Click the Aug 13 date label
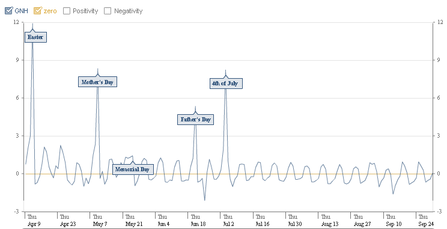Viewport: 447px width, 229px height. point(330,224)
